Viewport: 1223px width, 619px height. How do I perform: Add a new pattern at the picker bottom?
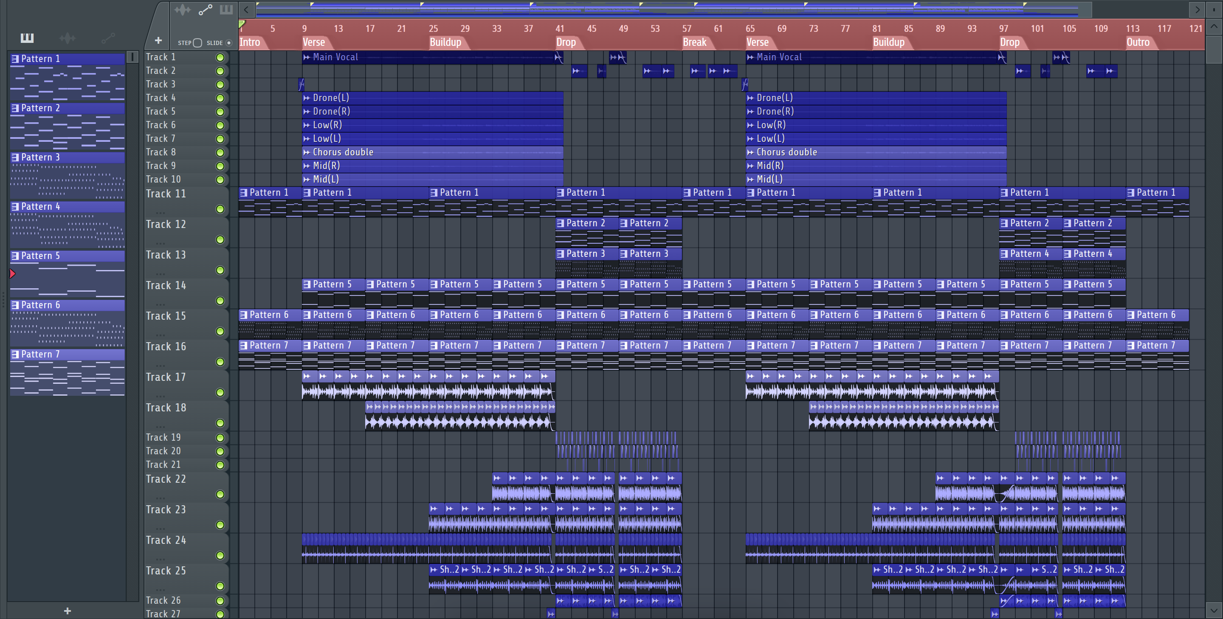pos(68,611)
